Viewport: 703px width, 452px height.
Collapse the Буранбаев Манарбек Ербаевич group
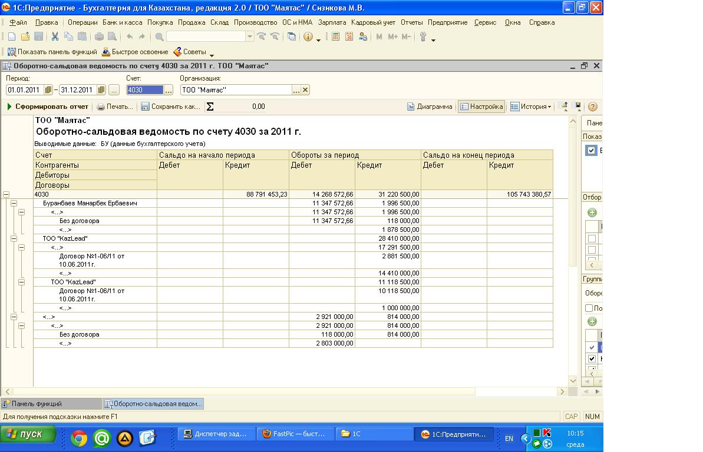click(15, 203)
